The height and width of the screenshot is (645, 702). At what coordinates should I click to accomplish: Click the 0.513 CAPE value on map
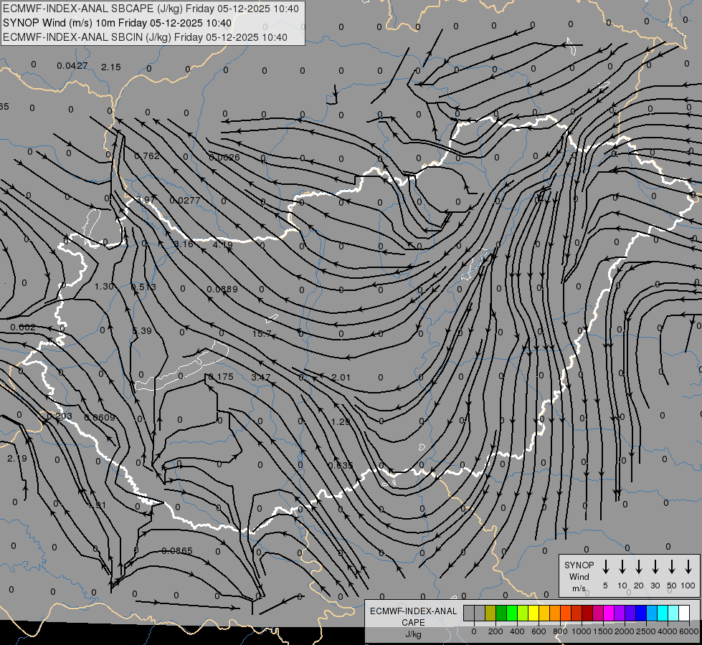(x=143, y=287)
